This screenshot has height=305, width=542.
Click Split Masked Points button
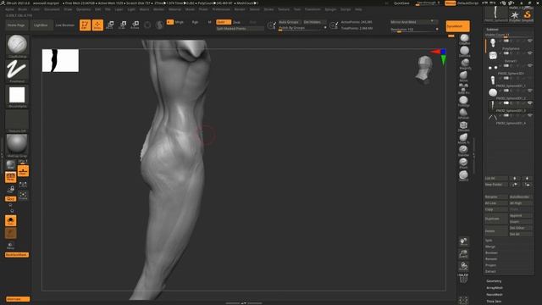[x=240, y=29]
